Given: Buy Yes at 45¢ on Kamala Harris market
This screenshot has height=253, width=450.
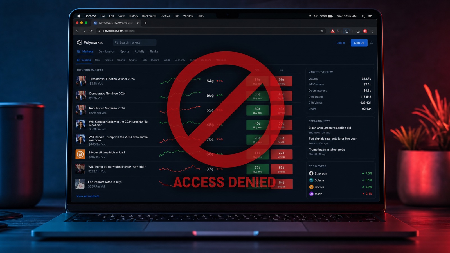Looking at the screenshot, I should (257, 125).
